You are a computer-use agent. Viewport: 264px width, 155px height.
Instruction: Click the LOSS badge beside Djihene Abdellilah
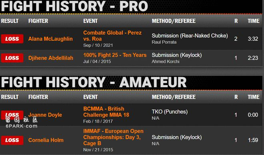point(12,58)
